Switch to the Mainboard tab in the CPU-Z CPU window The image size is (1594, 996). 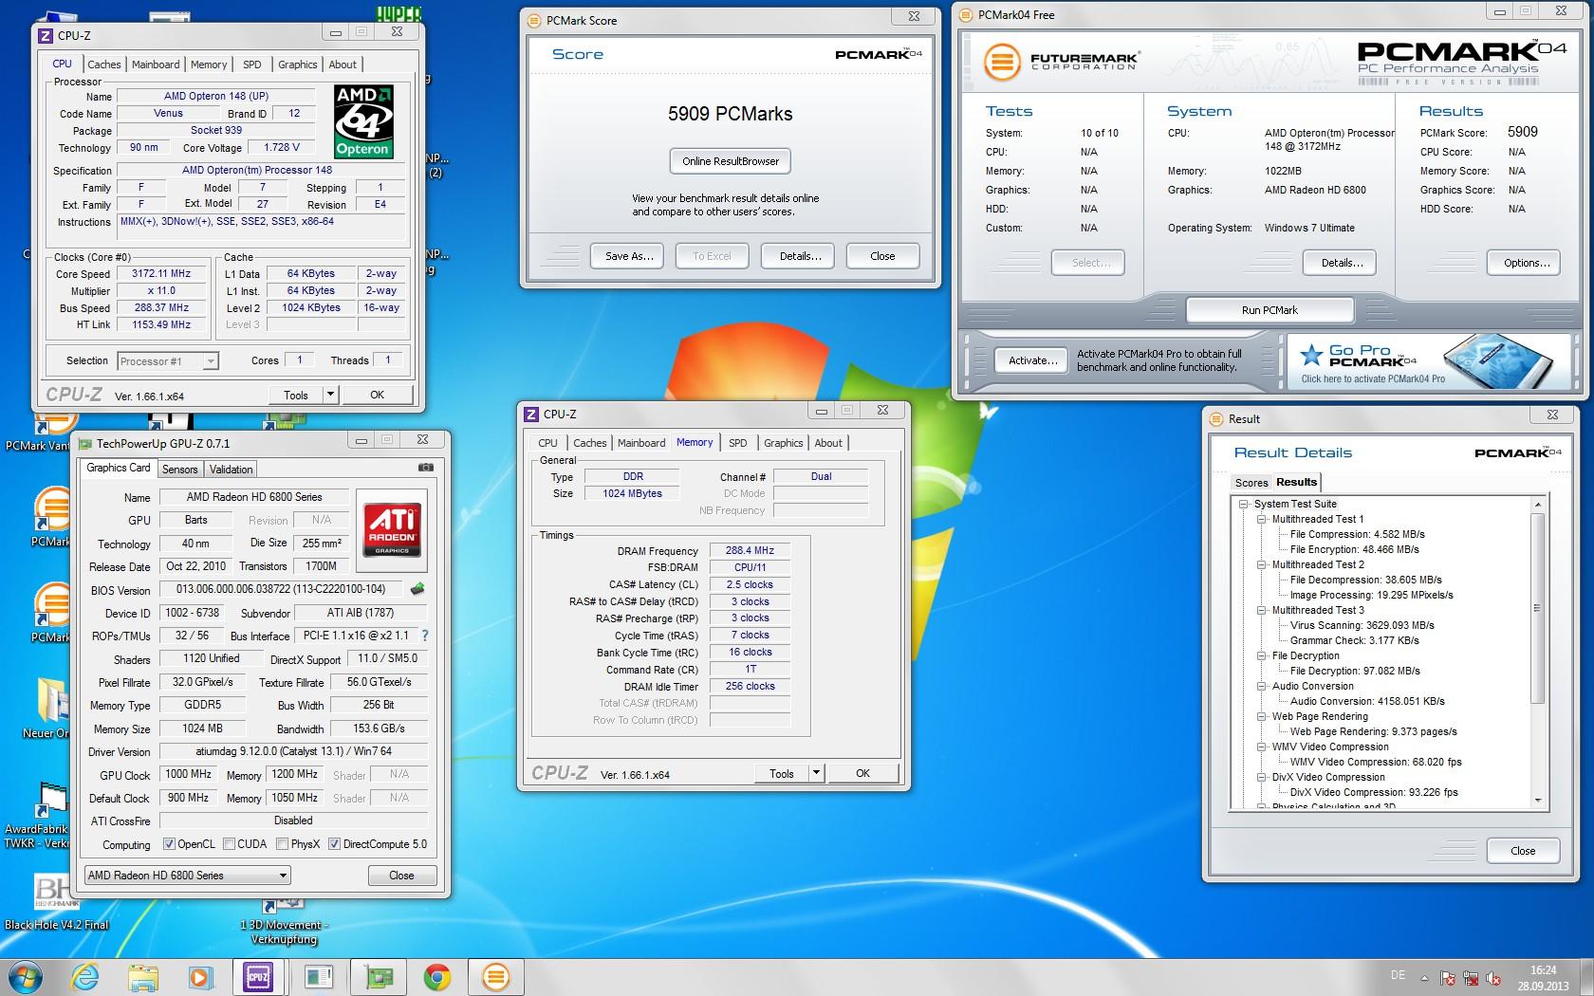coord(156,65)
